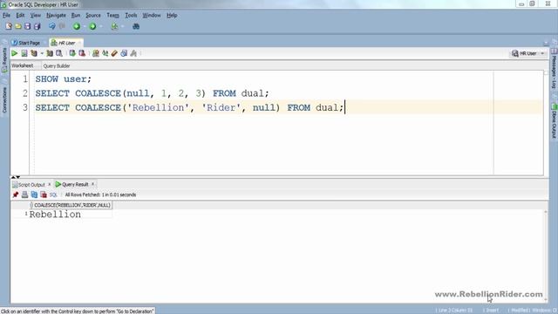Click the Run Script icon
Image resolution: width=558 pixels, height=314 pixels.
point(24,53)
